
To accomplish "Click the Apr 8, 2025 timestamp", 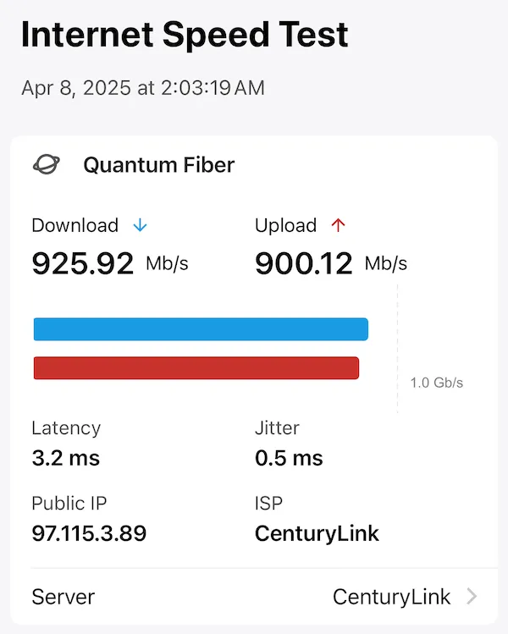I will tap(143, 88).
